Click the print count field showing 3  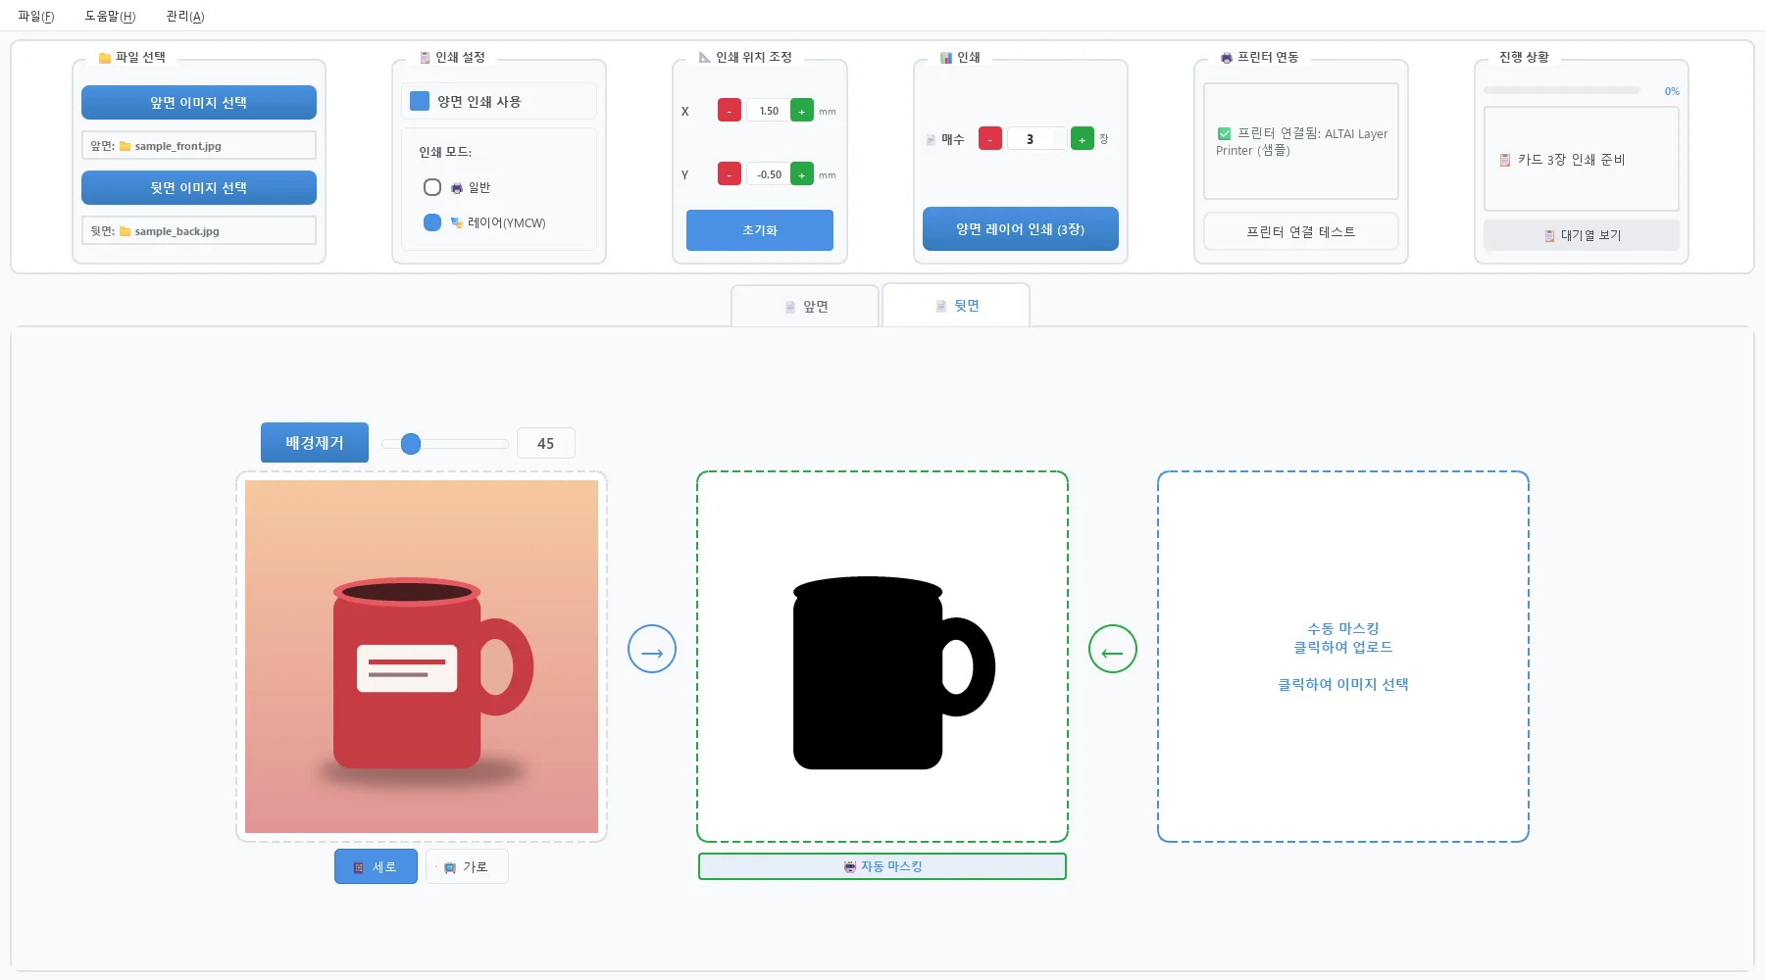(x=1036, y=139)
